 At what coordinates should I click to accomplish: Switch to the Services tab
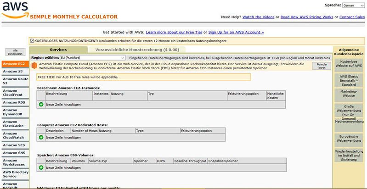coord(58,50)
